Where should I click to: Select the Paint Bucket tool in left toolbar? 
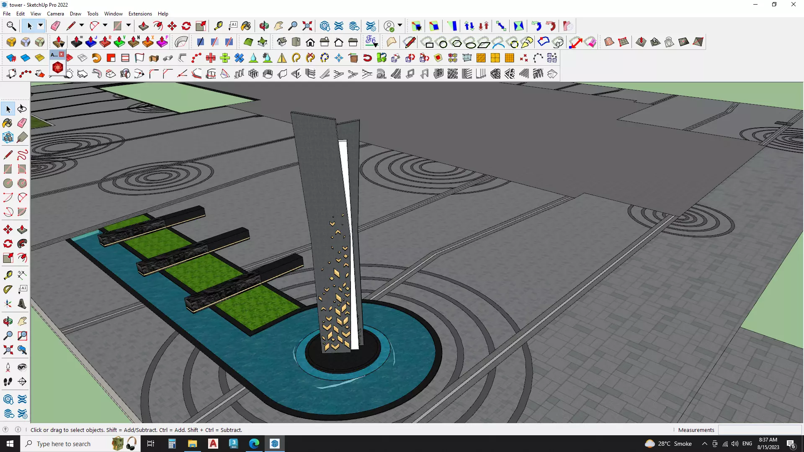tap(8, 123)
